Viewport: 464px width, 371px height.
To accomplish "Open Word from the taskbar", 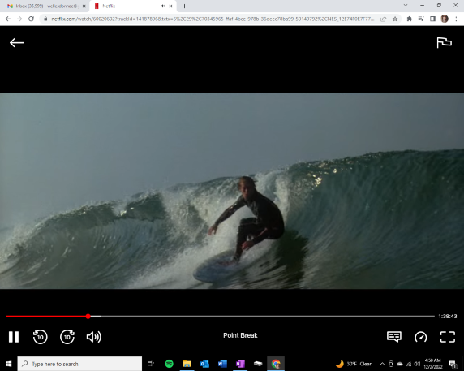I will point(222,364).
